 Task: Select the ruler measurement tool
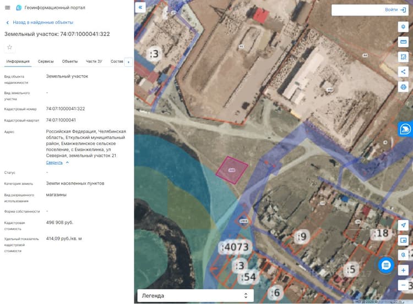[x=403, y=42]
